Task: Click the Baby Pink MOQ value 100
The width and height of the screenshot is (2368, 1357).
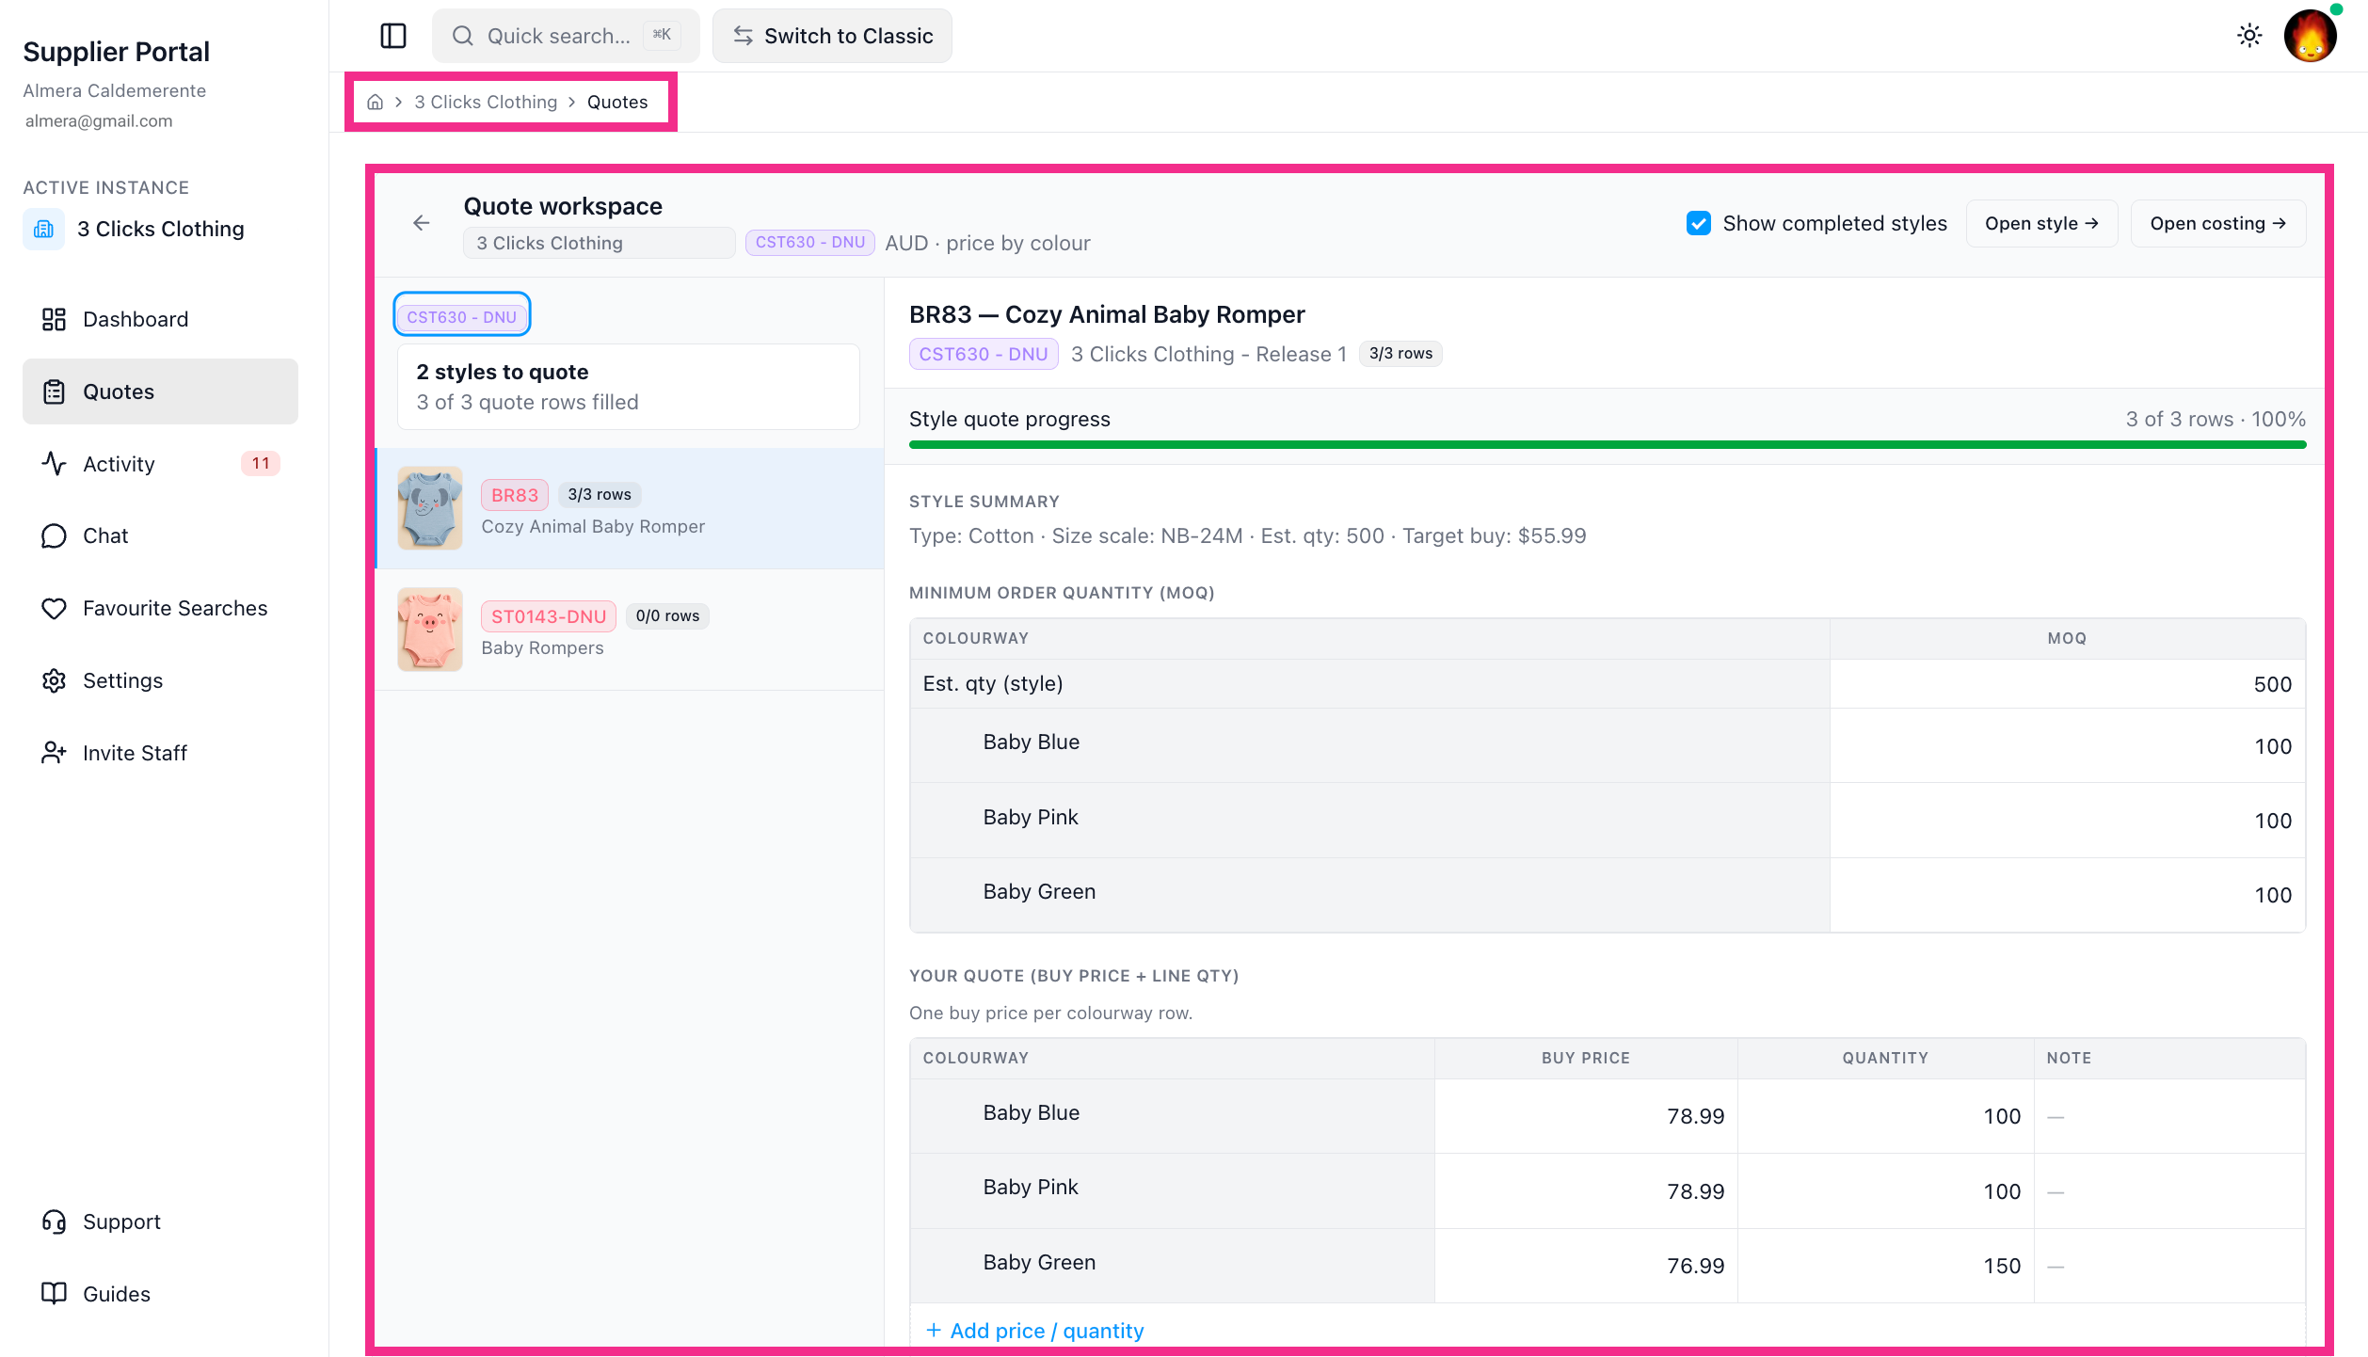Action: click(x=2068, y=821)
